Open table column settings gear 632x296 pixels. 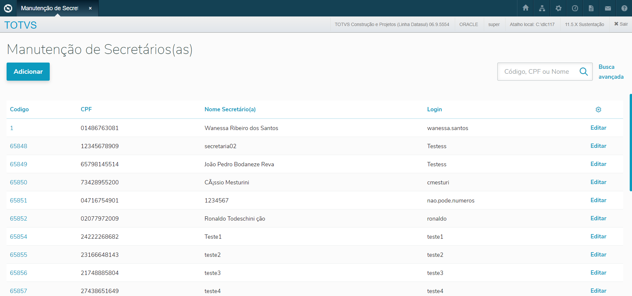point(598,109)
